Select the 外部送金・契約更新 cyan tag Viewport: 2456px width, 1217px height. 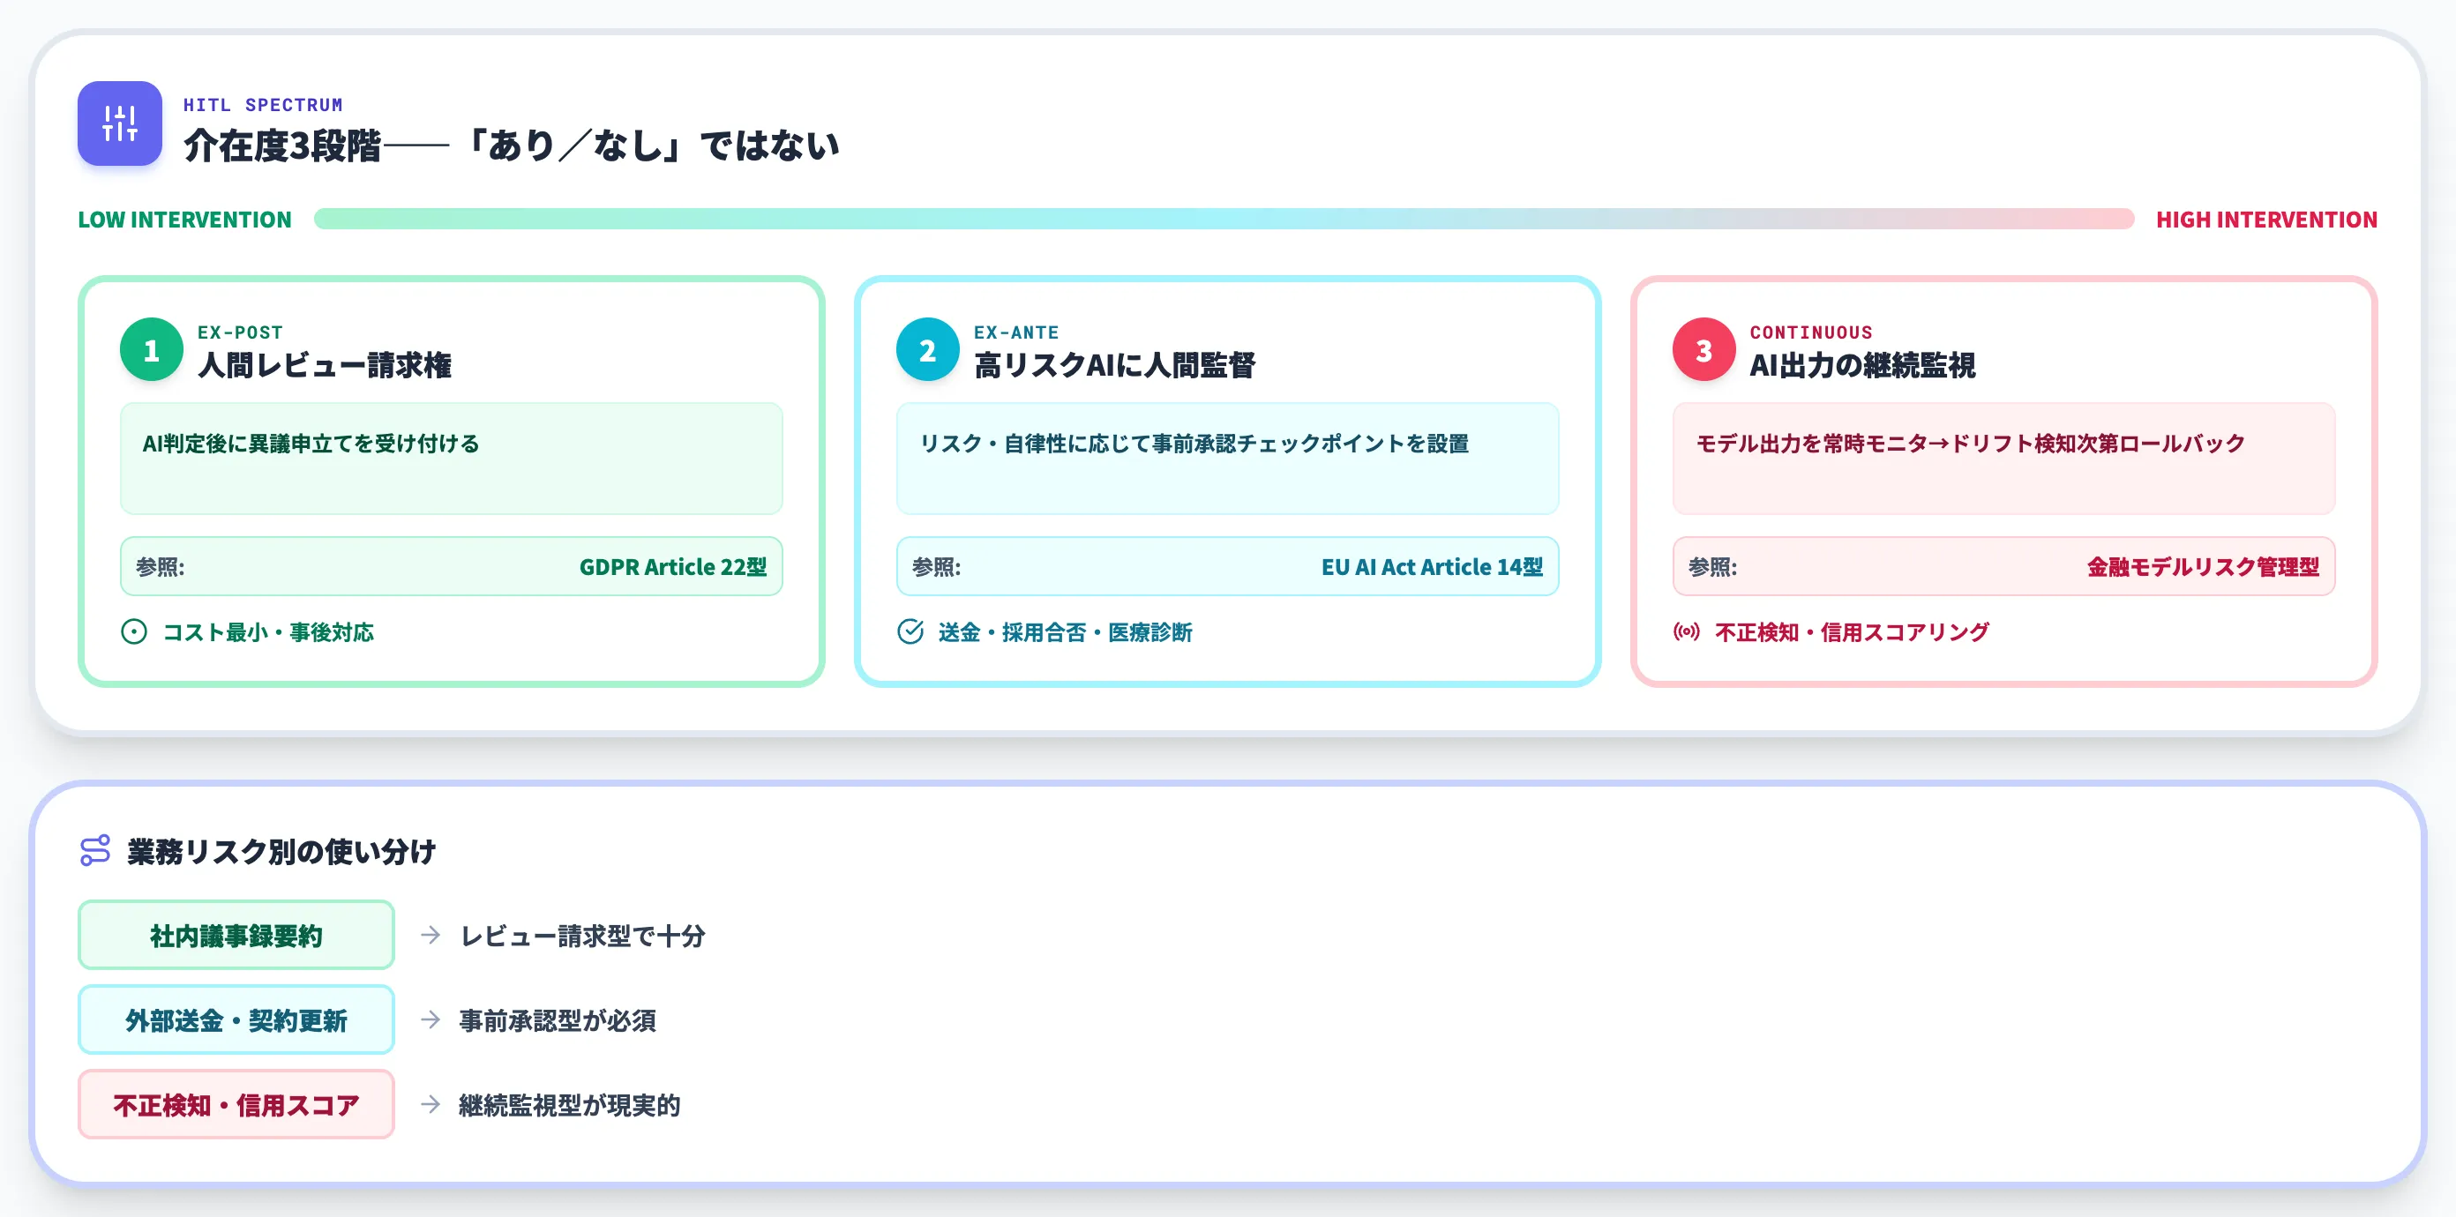pos(236,1019)
